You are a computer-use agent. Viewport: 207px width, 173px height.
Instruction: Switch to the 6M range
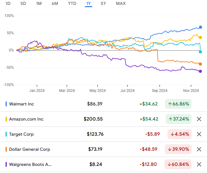point(55,3)
